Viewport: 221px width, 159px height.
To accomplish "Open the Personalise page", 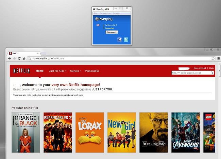I will click(x=92, y=71).
